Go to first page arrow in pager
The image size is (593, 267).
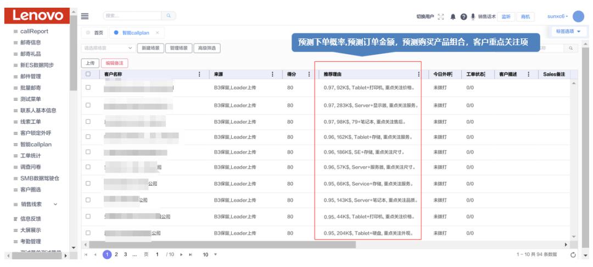[x=86, y=254]
